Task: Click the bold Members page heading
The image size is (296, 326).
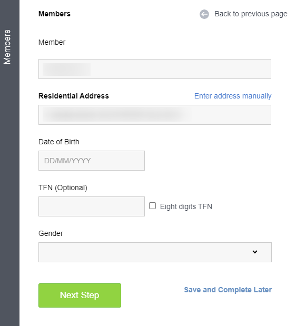Action: point(54,14)
